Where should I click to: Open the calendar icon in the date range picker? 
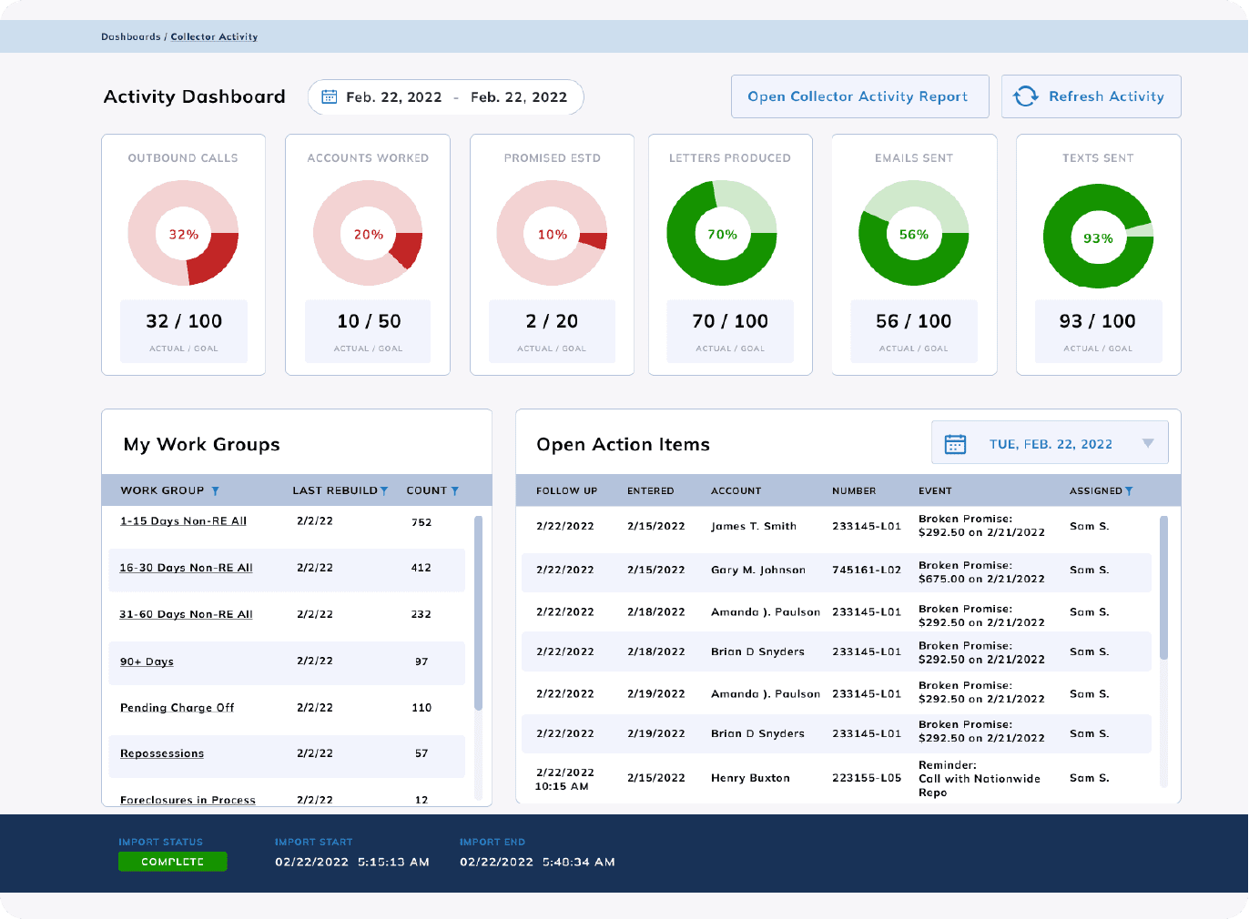pyautogui.click(x=330, y=96)
